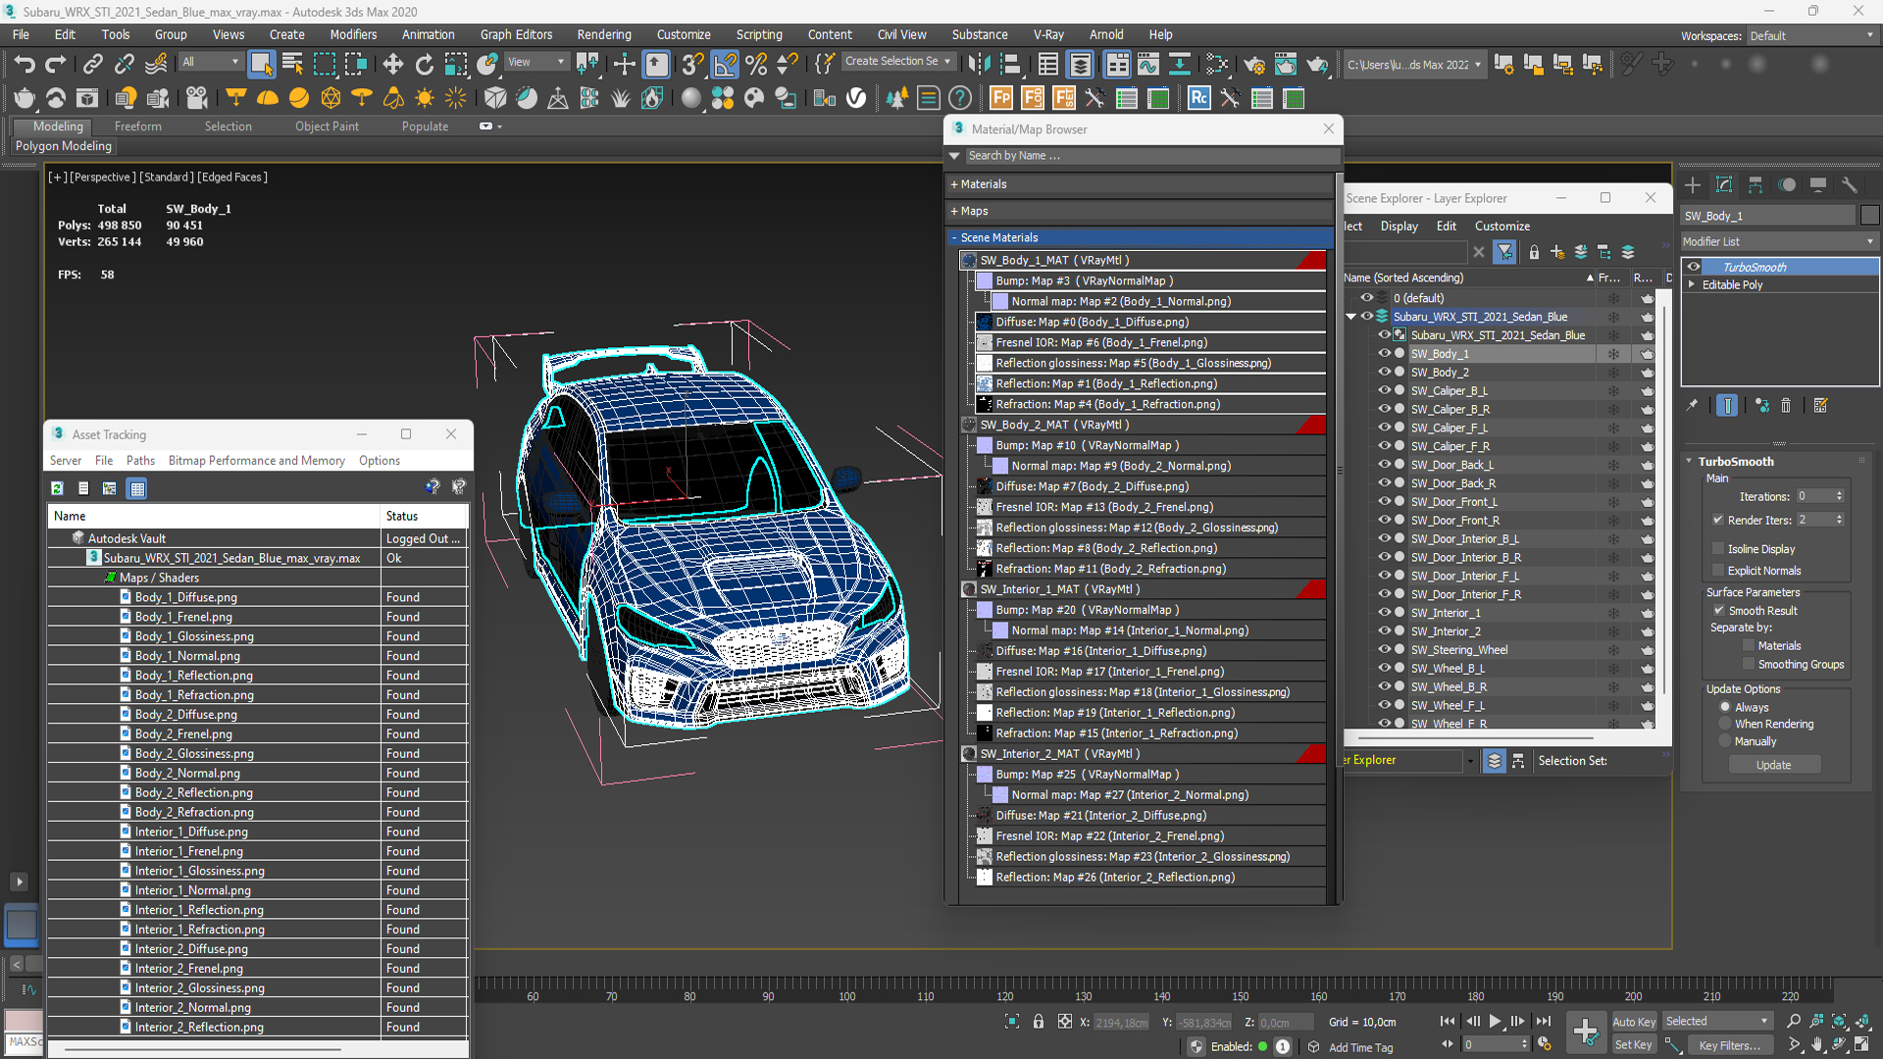Open the Rendering menu
The image size is (1883, 1059).
pos(604,34)
